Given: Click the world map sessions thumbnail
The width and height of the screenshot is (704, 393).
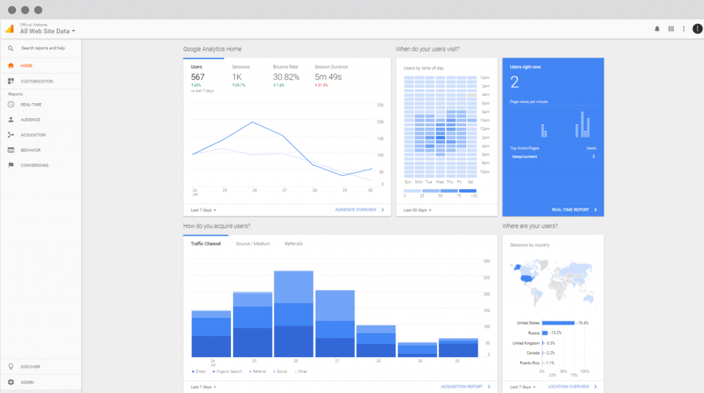Looking at the screenshot, I should (x=553, y=282).
